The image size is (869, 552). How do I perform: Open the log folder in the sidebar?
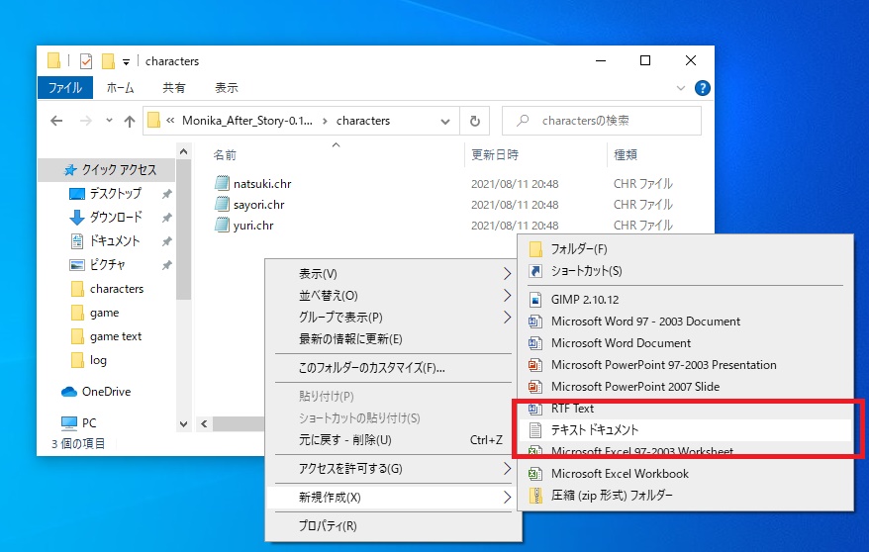pyautogui.click(x=98, y=360)
